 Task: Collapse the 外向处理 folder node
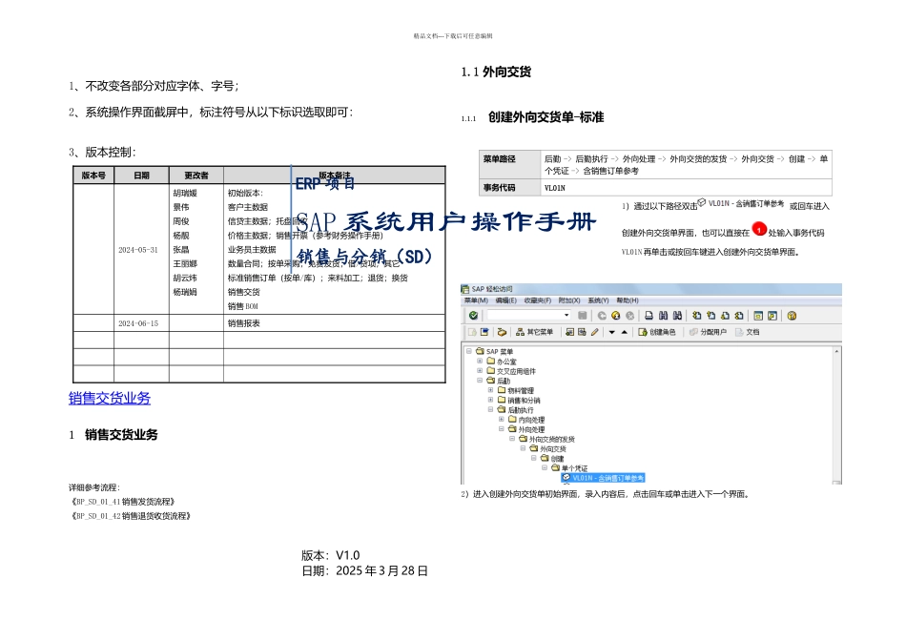[502, 429]
